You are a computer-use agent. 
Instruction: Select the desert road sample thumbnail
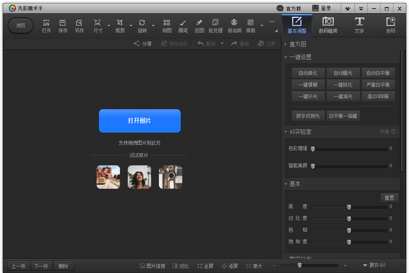coord(108,177)
